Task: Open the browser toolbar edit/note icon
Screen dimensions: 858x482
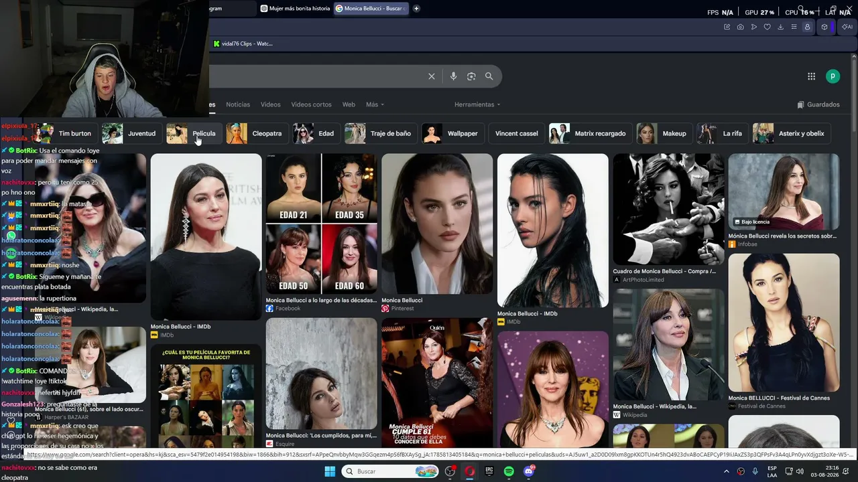Action: (x=727, y=27)
